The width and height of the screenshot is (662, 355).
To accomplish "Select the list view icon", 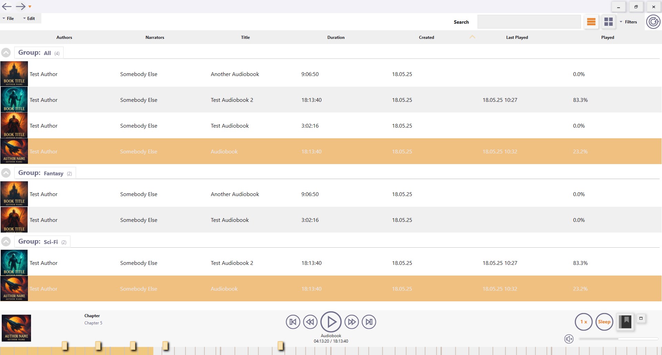I will tap(591, 22).
